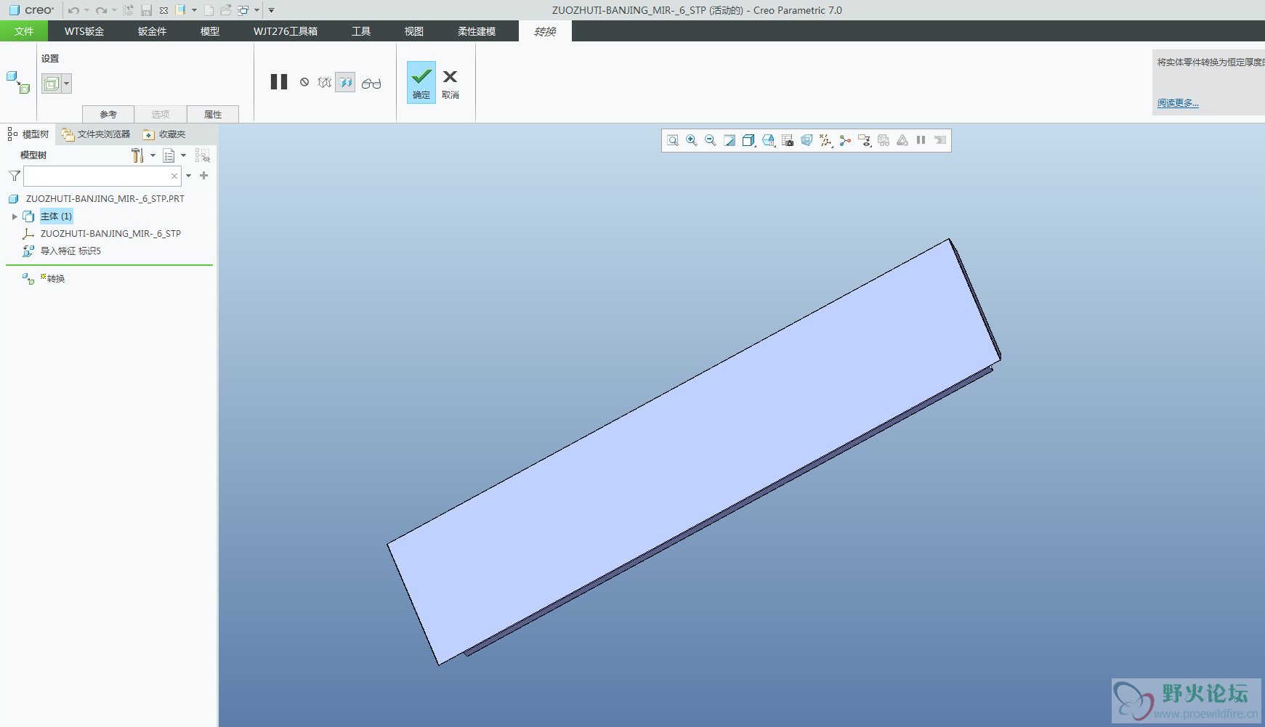Open a file with the open folder icon
The height and width of the screenshot is (727, 1265).
[x=226, y=10]
